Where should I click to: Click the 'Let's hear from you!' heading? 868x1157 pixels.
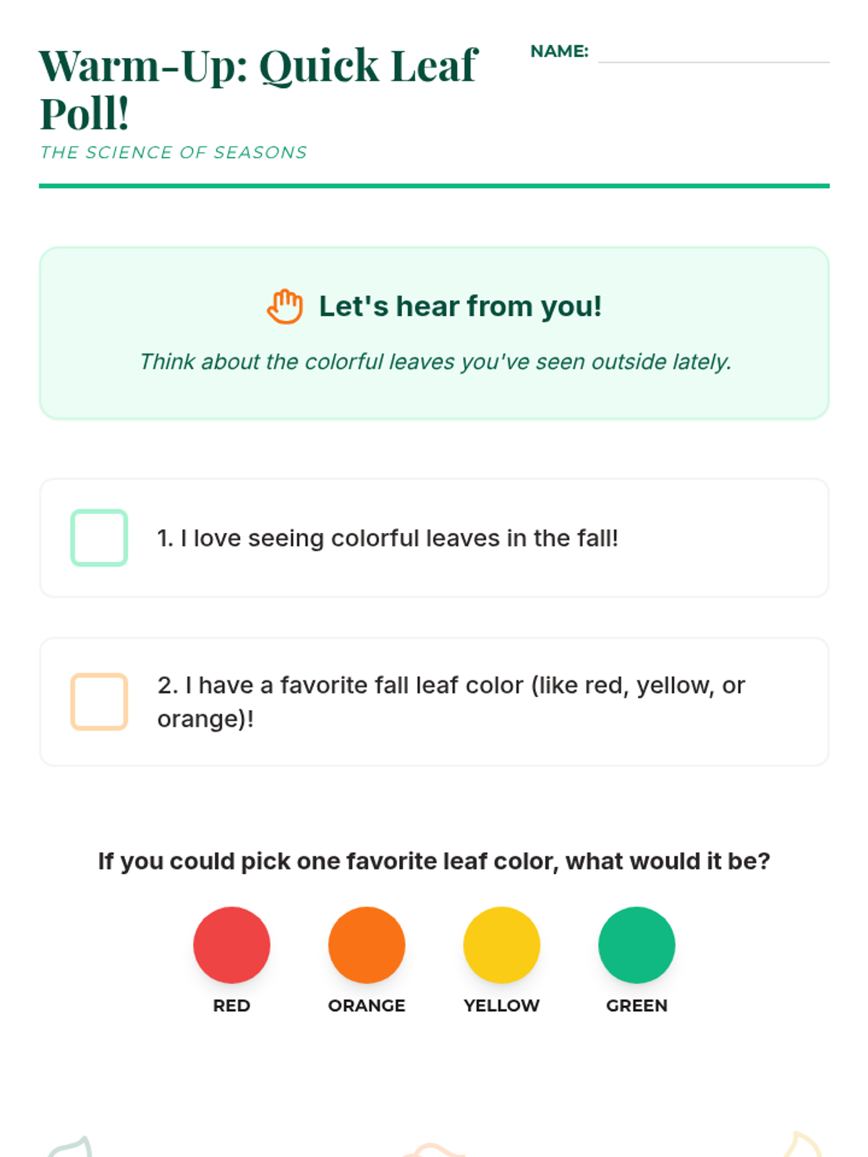tap(460, 307)
